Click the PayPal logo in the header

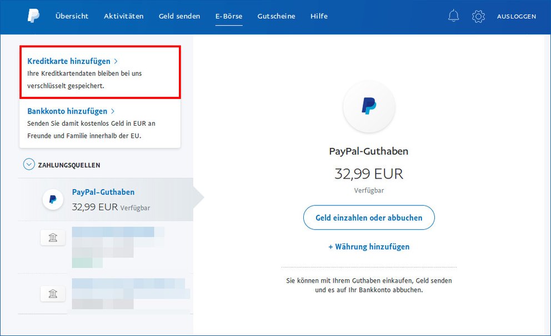33,16
